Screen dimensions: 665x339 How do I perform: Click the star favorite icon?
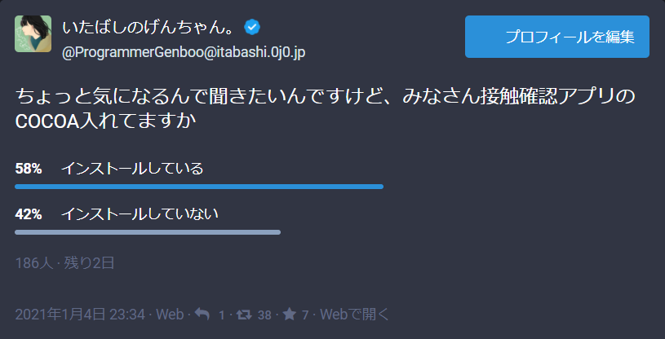point(290,315)
